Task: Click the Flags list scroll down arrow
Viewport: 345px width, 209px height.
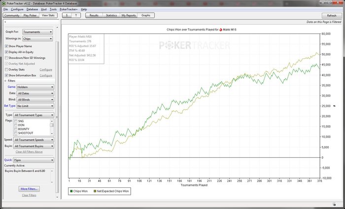Action: point(52,134)
